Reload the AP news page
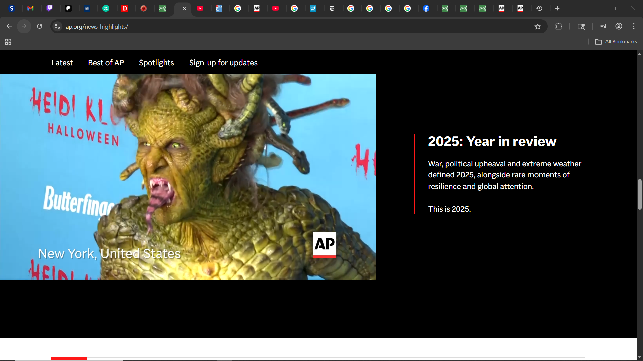643x361 pixels. click(x=39, y=26)
